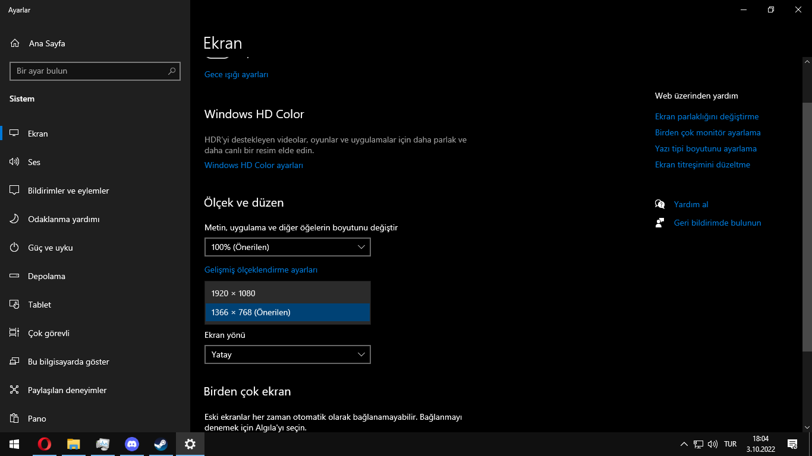812x456 pixels.
Task: Go to Ana Sayfa home icon
Action: coord(15,43)
